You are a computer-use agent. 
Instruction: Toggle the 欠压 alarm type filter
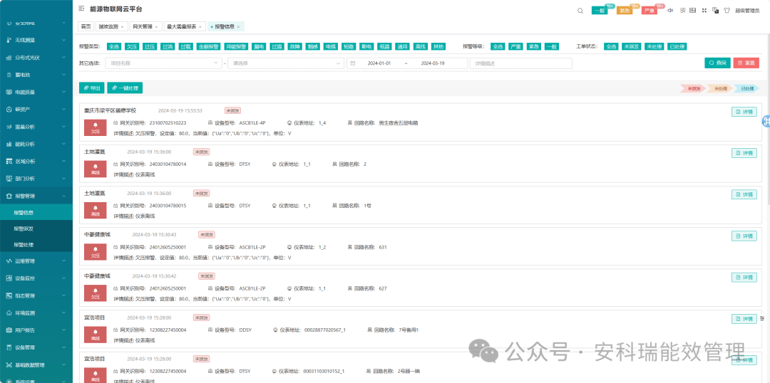coord(132,46)
